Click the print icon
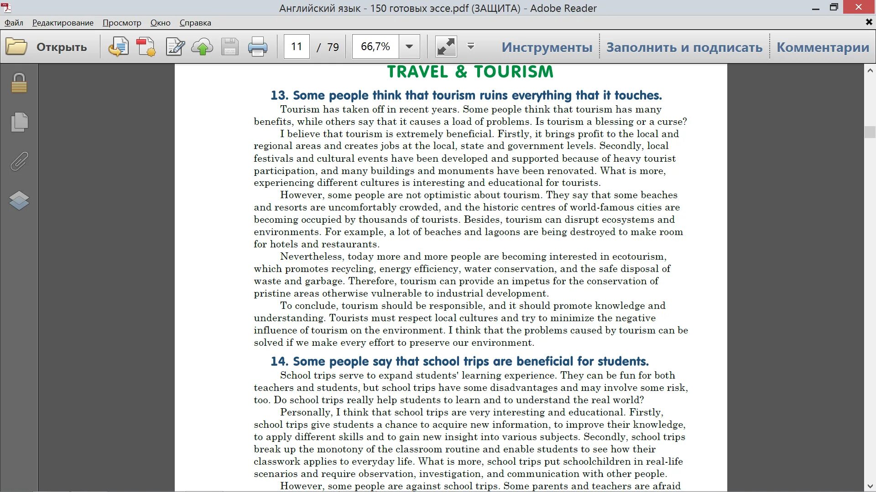The height and width of the screenshot is (492, 876). point(257,47)
